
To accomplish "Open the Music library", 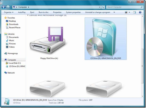I will pyautogui.click(x=12, y=40).
